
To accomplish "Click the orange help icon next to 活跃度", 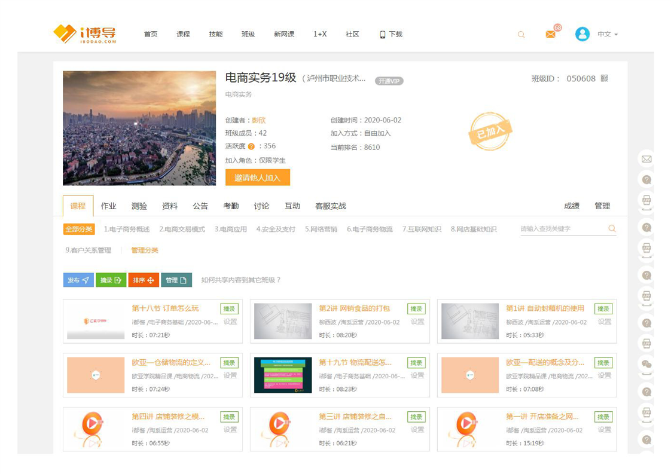I will point(251,146).
